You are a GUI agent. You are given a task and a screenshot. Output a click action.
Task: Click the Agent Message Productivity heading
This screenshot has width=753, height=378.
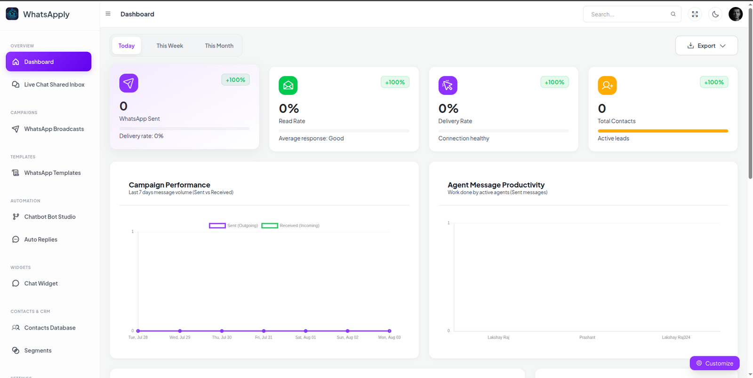click(x=496, y=185)
